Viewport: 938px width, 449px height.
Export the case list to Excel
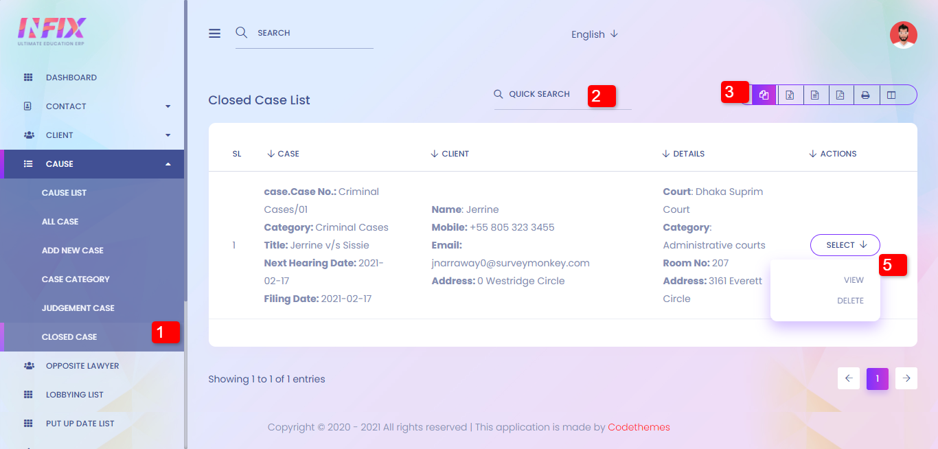click(790, 95)
